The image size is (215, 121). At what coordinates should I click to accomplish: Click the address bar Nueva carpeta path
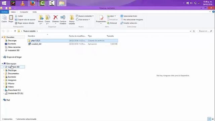(29, 31)
